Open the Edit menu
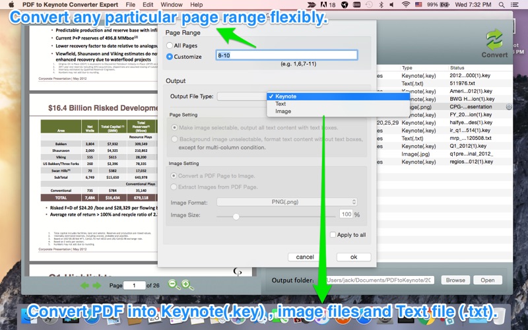The image size is (528, 330). pyautogui.click(x=148, y=5)
